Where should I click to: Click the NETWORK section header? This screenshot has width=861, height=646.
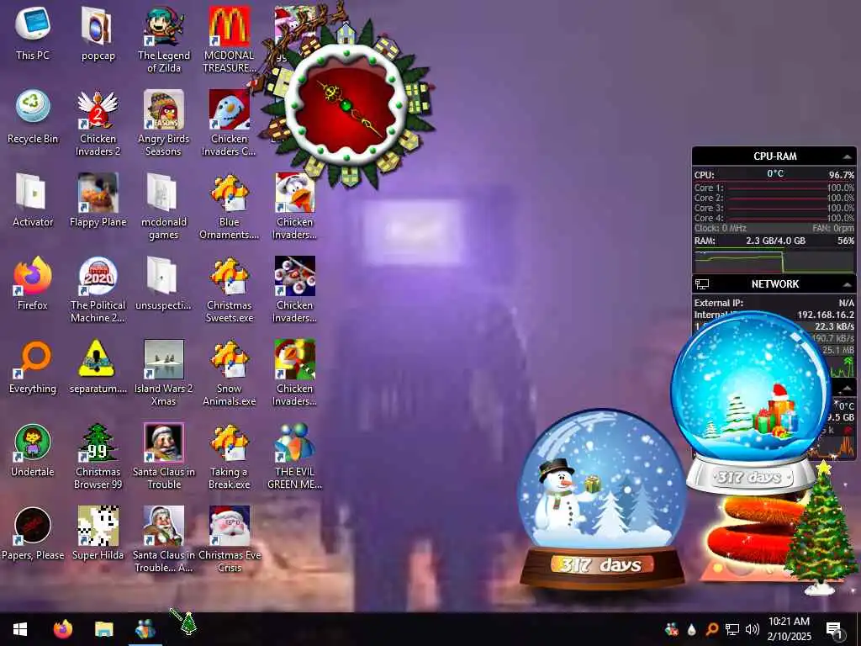(774, 284)
